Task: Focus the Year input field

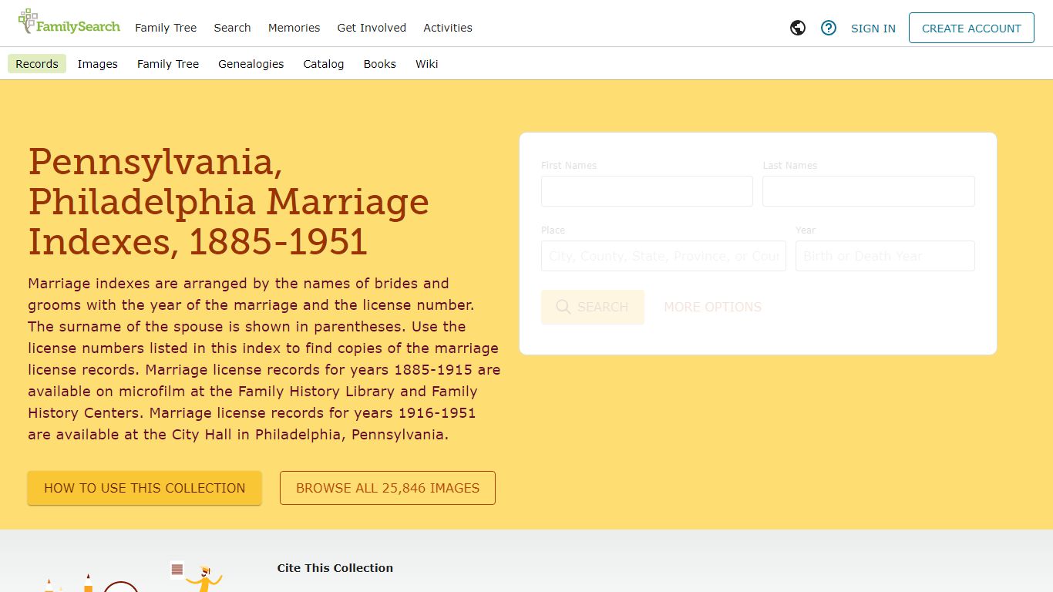Action: click(x=885, y=256)
